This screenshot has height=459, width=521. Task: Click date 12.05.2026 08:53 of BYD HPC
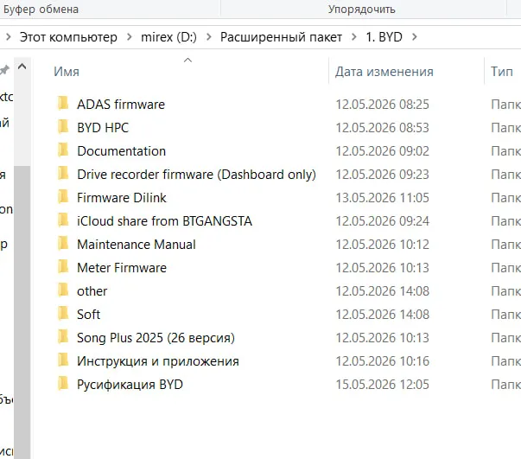(x=383, y=128)
